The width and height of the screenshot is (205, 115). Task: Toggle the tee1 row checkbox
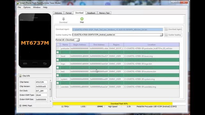coord(58,72)
